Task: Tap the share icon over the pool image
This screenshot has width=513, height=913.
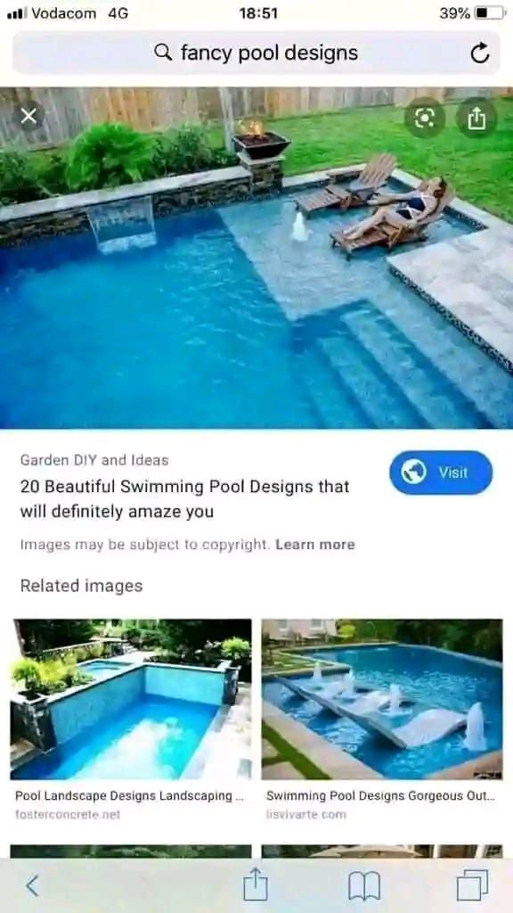Action: 476,119
